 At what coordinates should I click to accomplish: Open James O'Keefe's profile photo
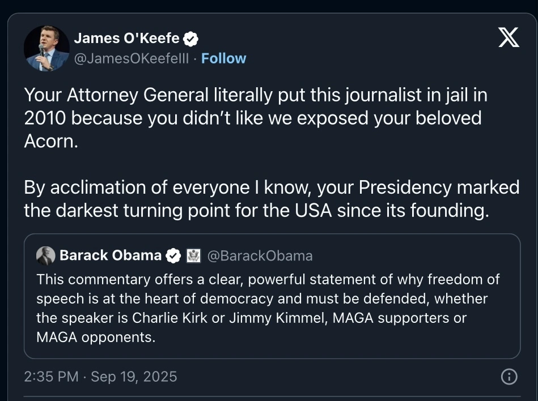(46, 48)
